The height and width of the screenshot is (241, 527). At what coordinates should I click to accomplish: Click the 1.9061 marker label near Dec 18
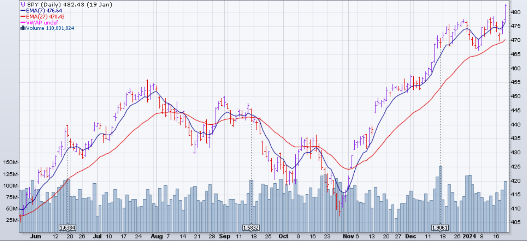tap(440, 228)
